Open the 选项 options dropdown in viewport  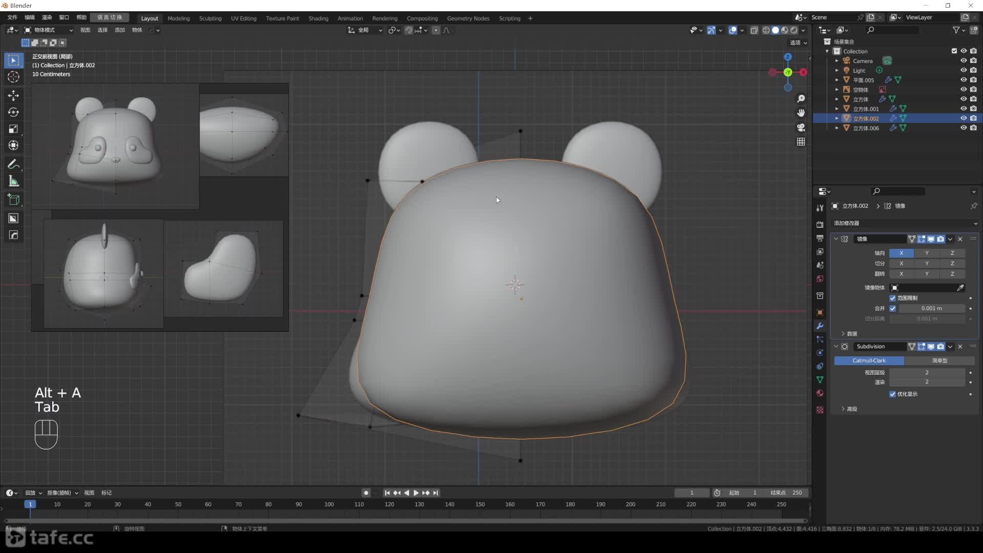(x=798, y=43)
